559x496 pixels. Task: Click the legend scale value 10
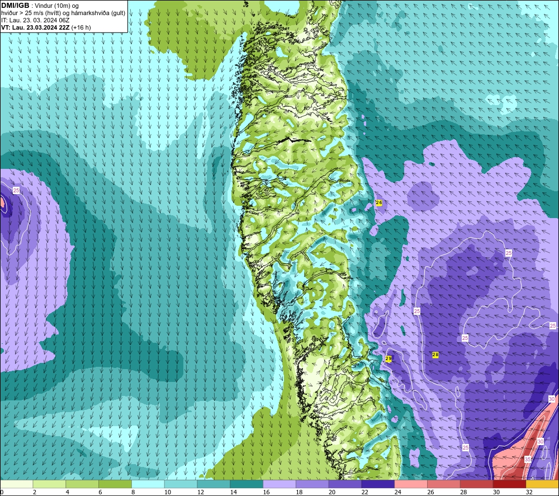(x=168, y=493)
